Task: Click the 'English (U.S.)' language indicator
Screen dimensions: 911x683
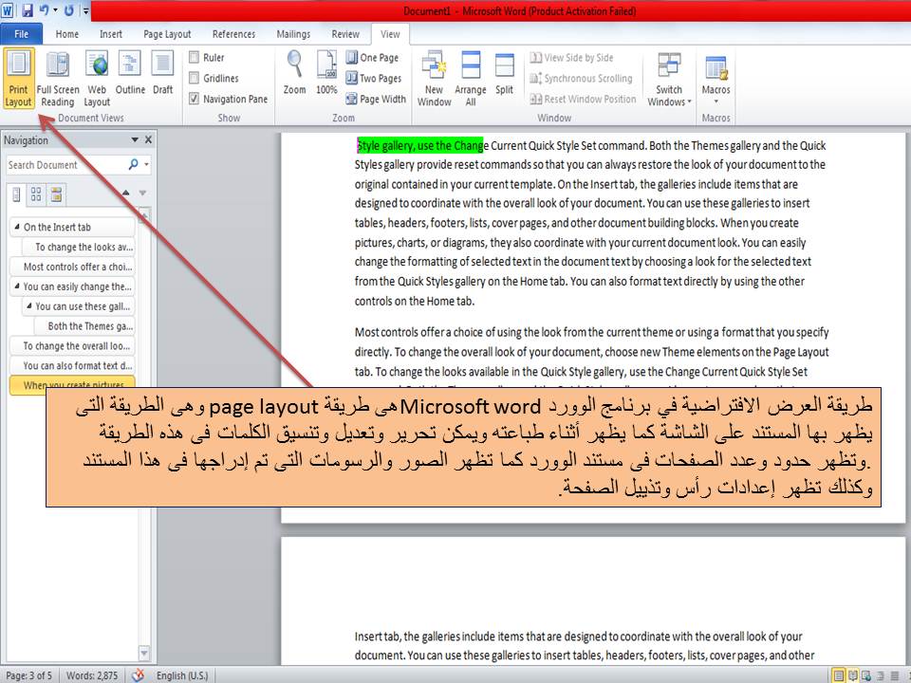Action: [182, 675]
